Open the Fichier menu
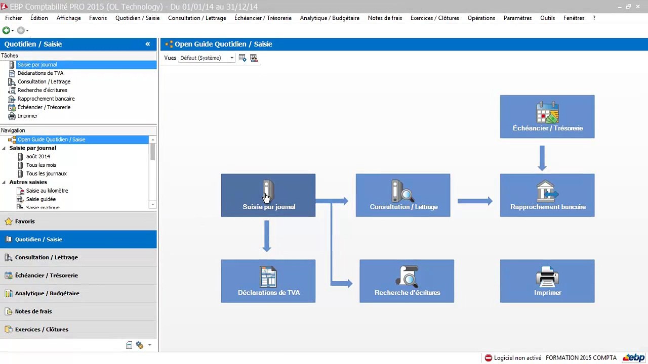 pyautogui.click(x=14, y=18)
